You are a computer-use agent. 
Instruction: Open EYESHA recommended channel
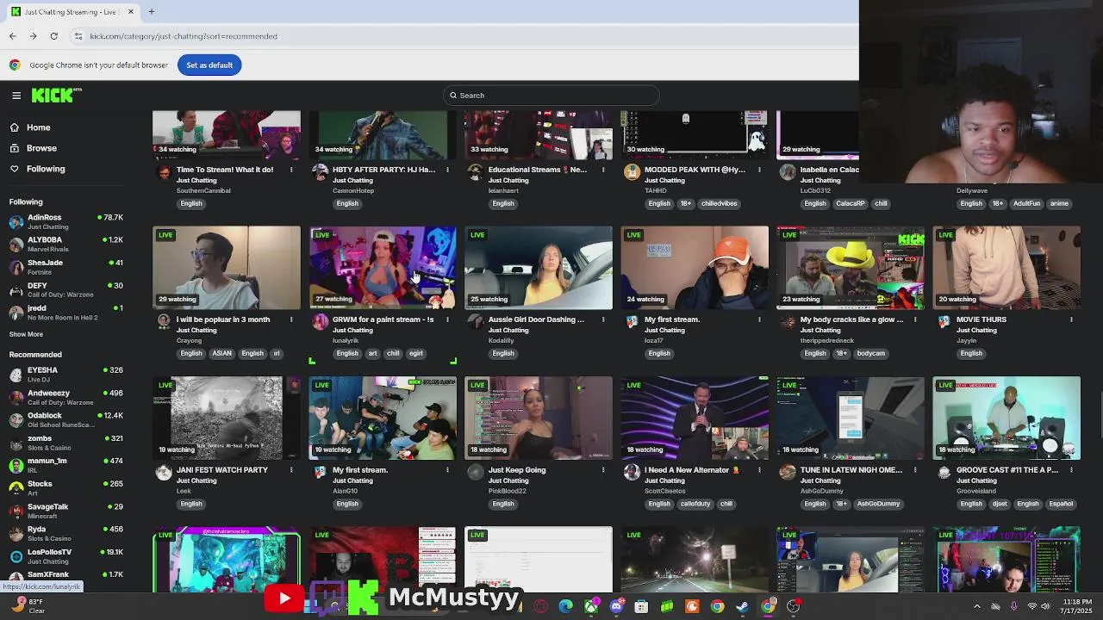(66, 375)
